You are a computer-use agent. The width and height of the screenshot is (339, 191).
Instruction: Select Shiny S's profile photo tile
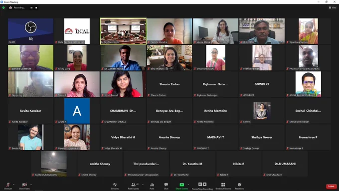(262, 111)
